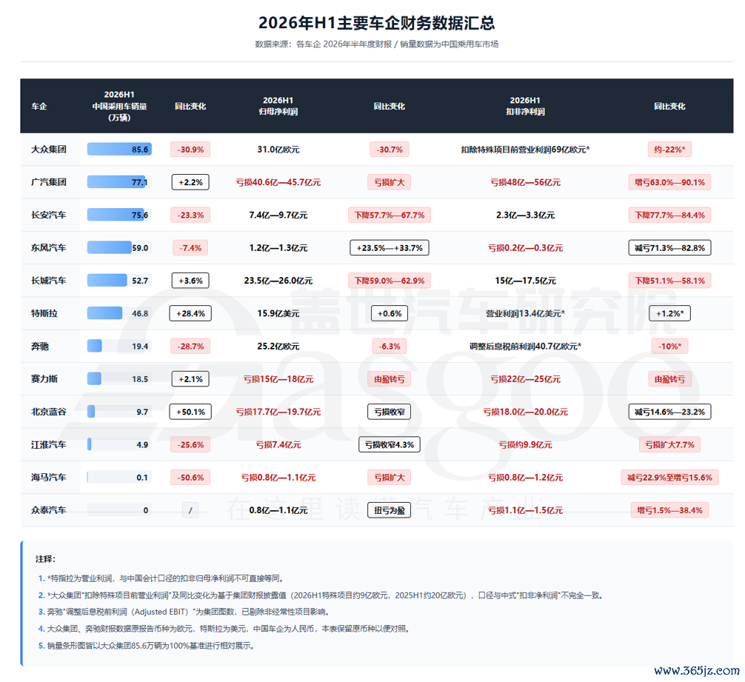Select the 调整后息税前利润40.7亿欧元* cell
Image resolution: width=745 pixels, height=682 pixels.
pyautogui.click(x=525, y=347)
